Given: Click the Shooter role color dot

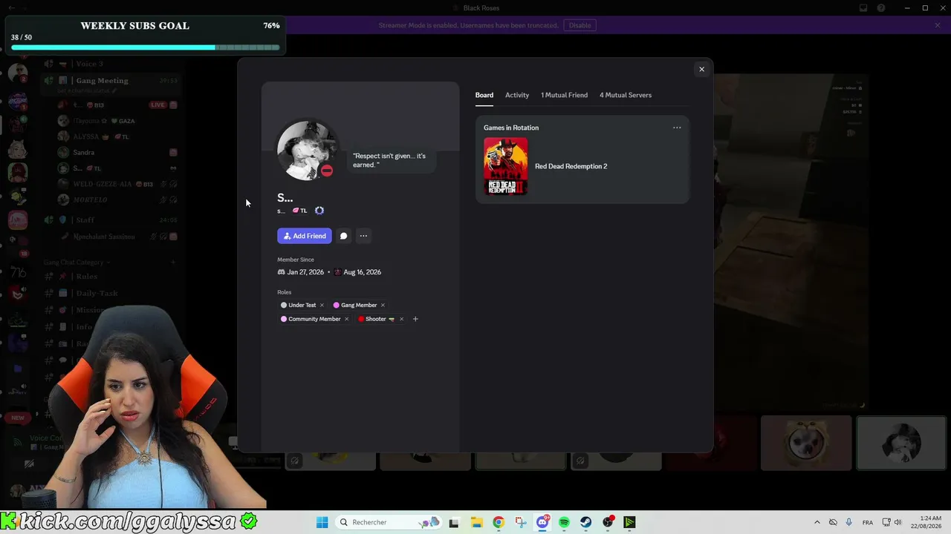Looking at the screenshot, I should pyautogui.click(x=361, y=319).
